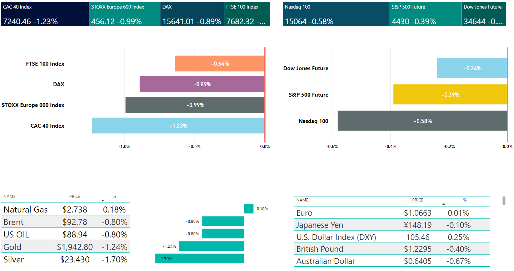
Task: Select the Australian Dollar row name
Action: tap(326, 261)
